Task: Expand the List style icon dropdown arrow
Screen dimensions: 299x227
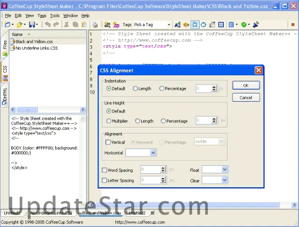Action: pos(237,25)
